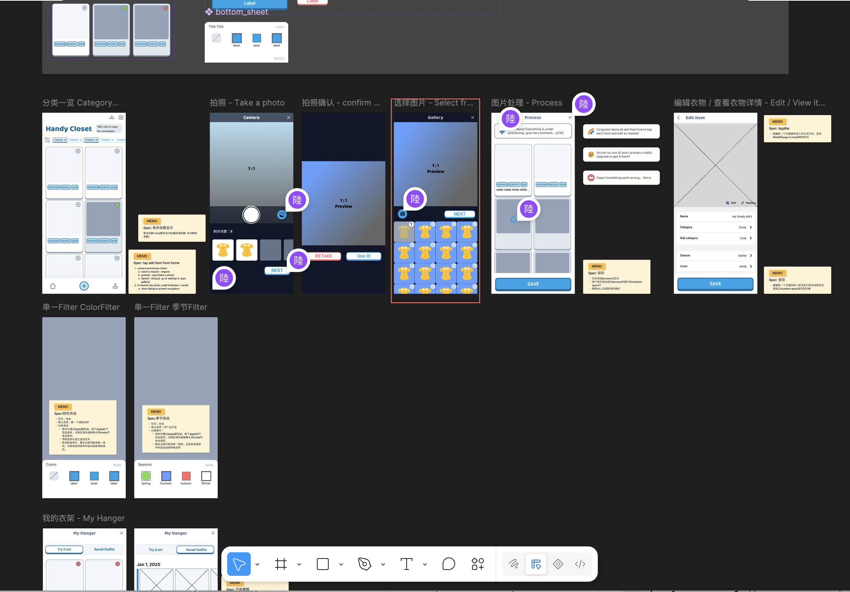
Task: Select Saved Outfits tab above Jan 1, 2025
Action: [196, 549]
